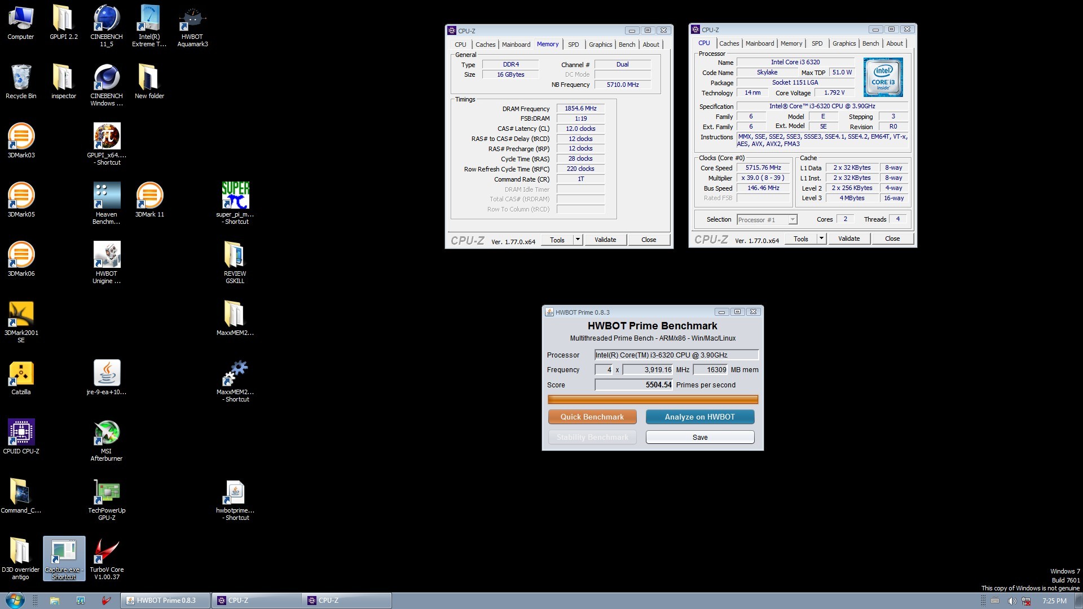
Task: Launch the CINEBENCH 11_5 shortcut
Action: point(107,26)
